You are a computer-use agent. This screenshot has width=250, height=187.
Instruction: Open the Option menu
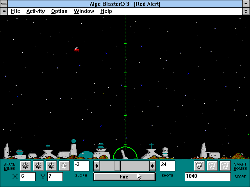click(x=59, y=11)
